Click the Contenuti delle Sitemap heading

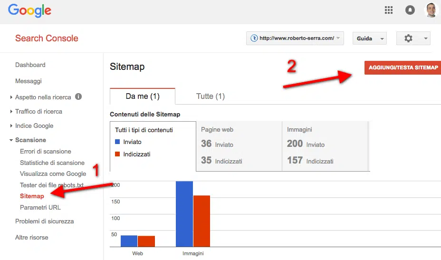pyautogui.click(x=145, y=114)
